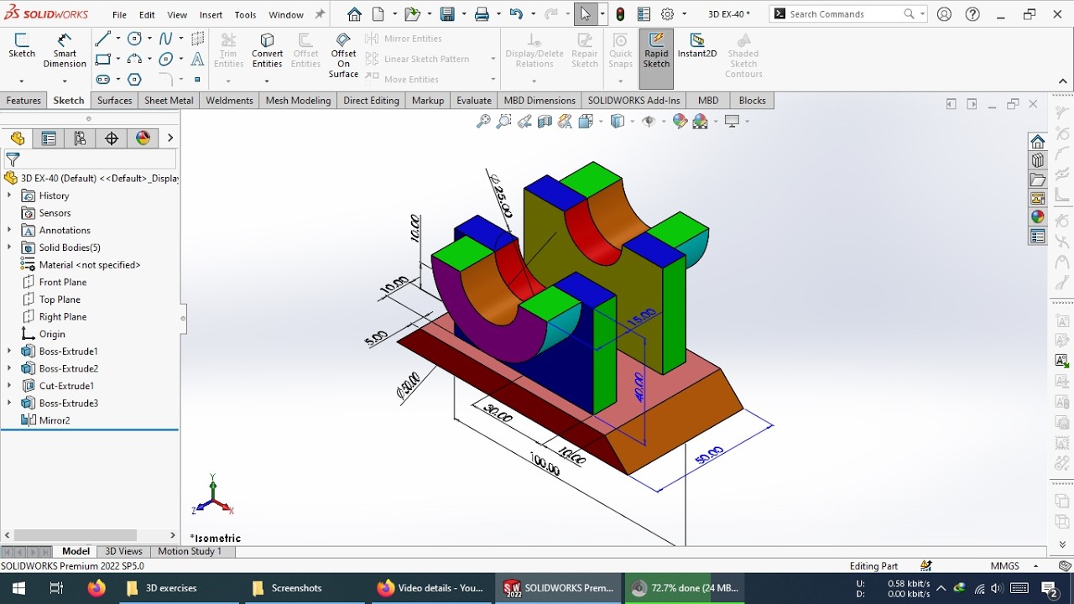This screenshot has height=604, width=1074.
Task: Activate Smart Dimension tool
Action: (x=65, y=50)
